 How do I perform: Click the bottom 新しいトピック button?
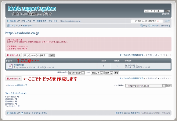[x=13, y=79]
